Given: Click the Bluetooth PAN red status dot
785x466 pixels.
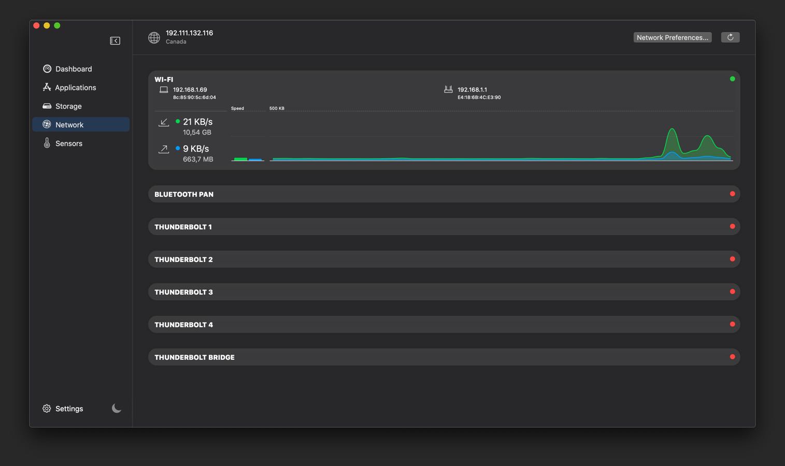Looking at the screenshot, I should coord(732,194).
